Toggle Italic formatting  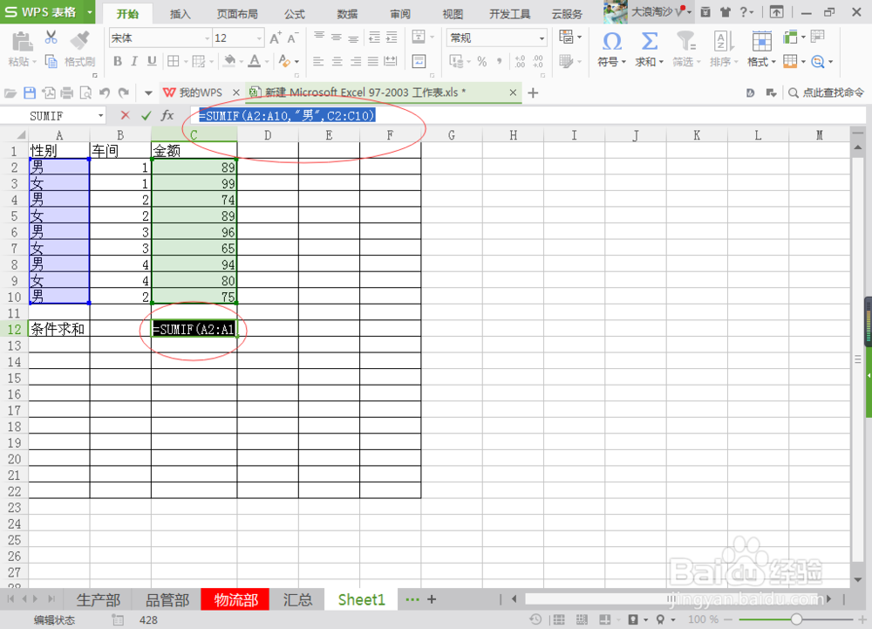[x=134, y=61]
